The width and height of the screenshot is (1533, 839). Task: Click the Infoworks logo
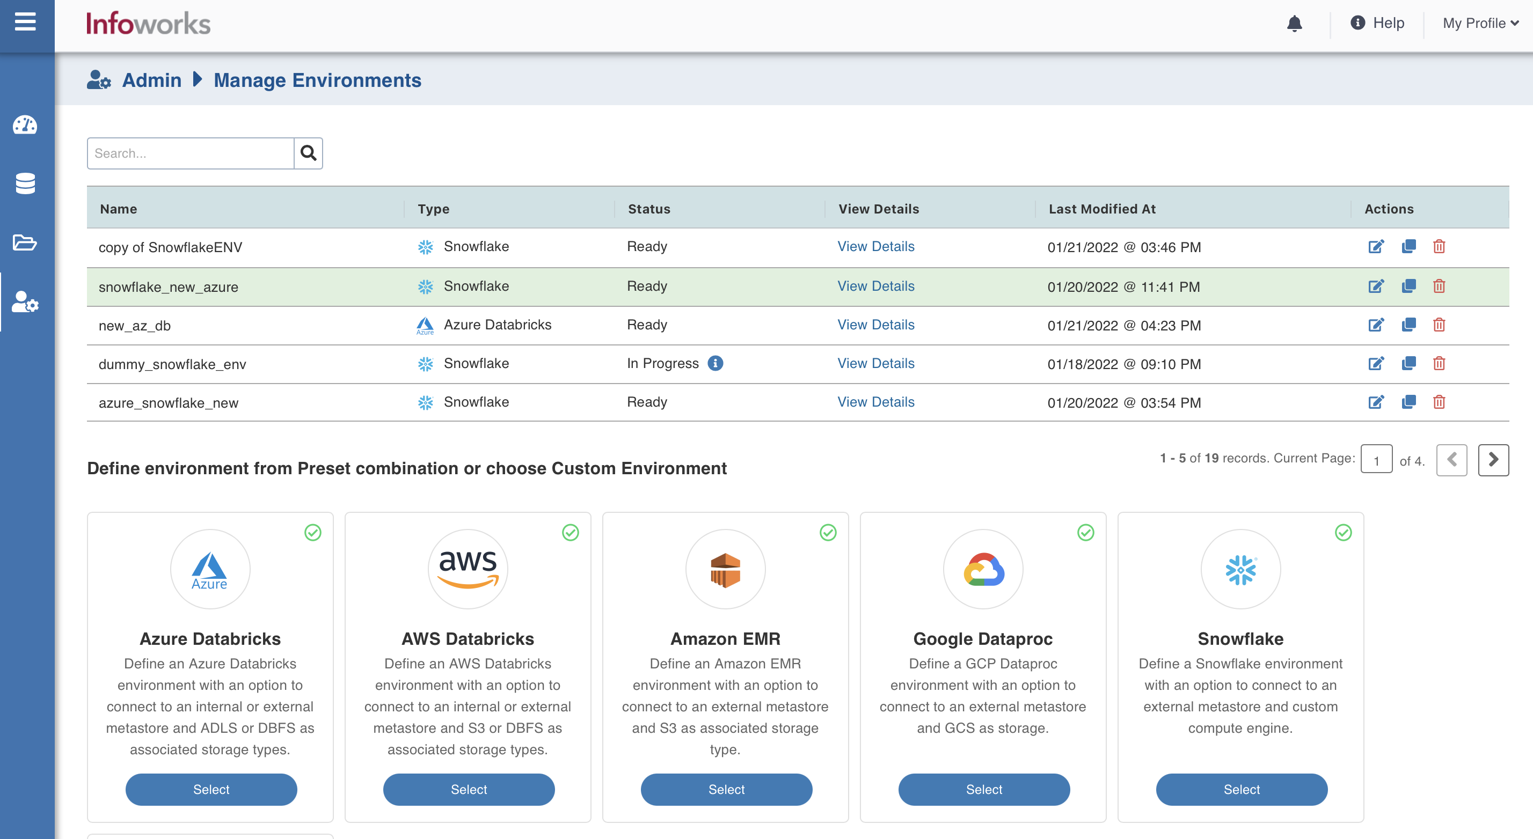pos(148,24)
